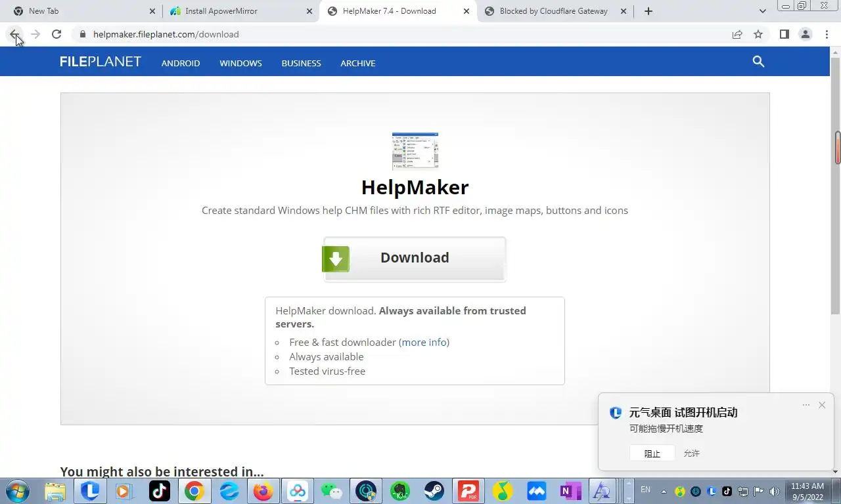Open the blue wave browser taskbar icon
The image size is (841, 504).
[x=229, y=491]
